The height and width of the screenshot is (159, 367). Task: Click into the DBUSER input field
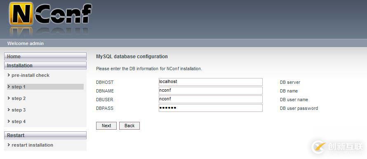tap(210, 100)
